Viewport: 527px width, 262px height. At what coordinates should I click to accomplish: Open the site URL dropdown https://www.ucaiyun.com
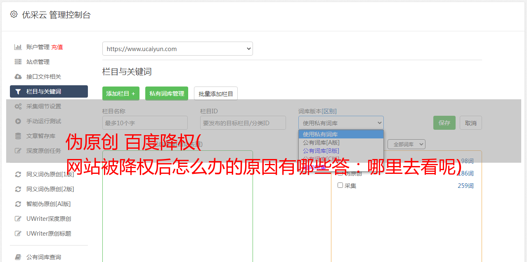[177, 49]
